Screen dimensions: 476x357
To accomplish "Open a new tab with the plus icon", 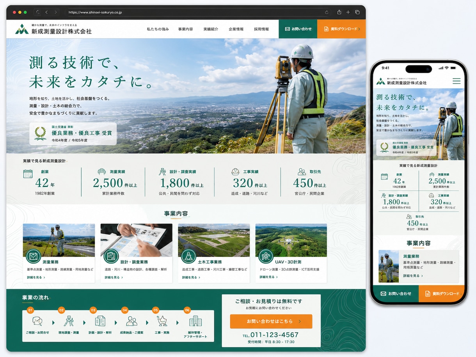I will pos(348,12).
